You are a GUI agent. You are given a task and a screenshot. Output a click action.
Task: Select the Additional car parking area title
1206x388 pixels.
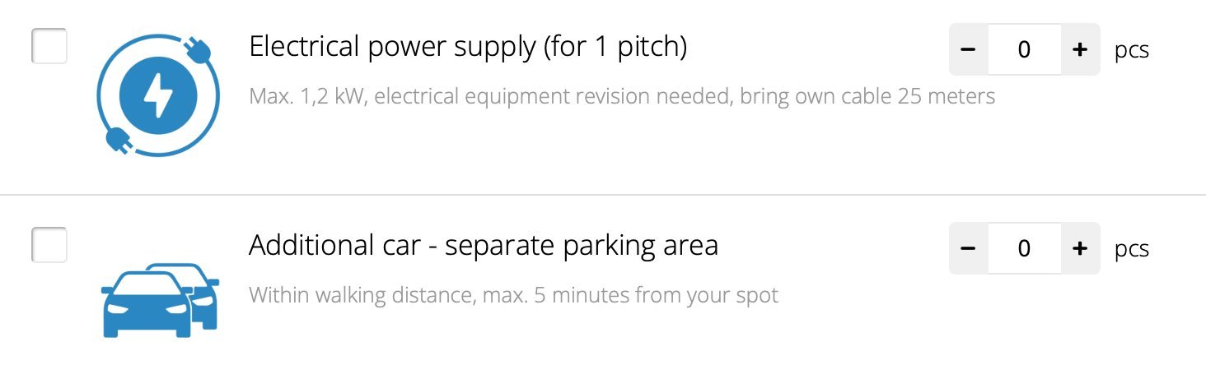click(484, 245)
